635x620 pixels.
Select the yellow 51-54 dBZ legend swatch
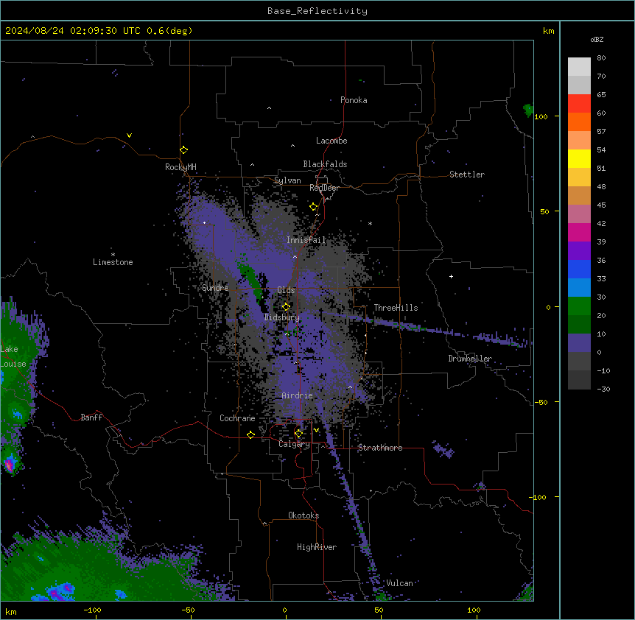coord(579,158)
